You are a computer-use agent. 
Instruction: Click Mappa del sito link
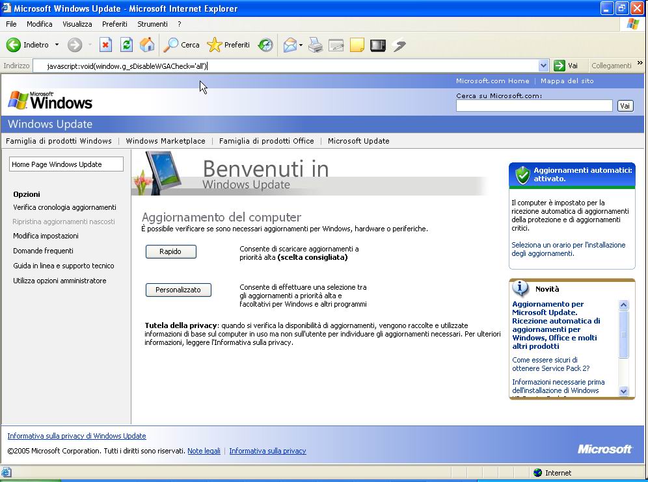pyautogui.click(x=567, y=81)
